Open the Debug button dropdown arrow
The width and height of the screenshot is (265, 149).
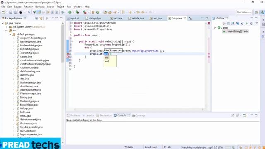[x=66, y=12]
